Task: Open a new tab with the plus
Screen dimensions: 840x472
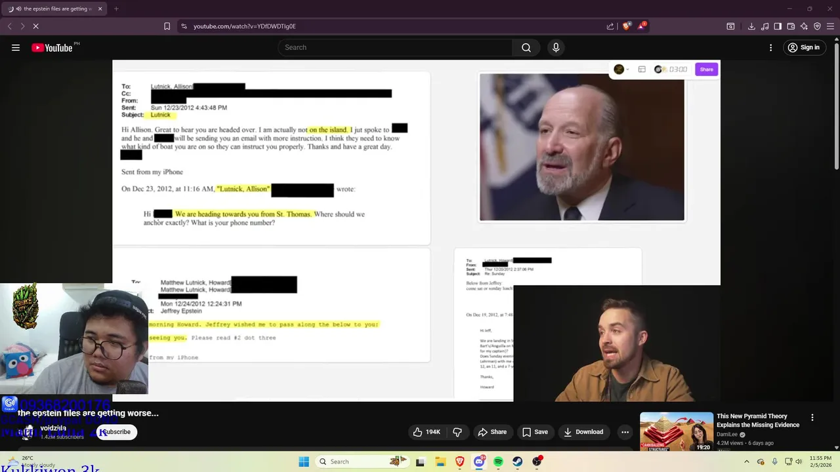Action: click(116, 9)
